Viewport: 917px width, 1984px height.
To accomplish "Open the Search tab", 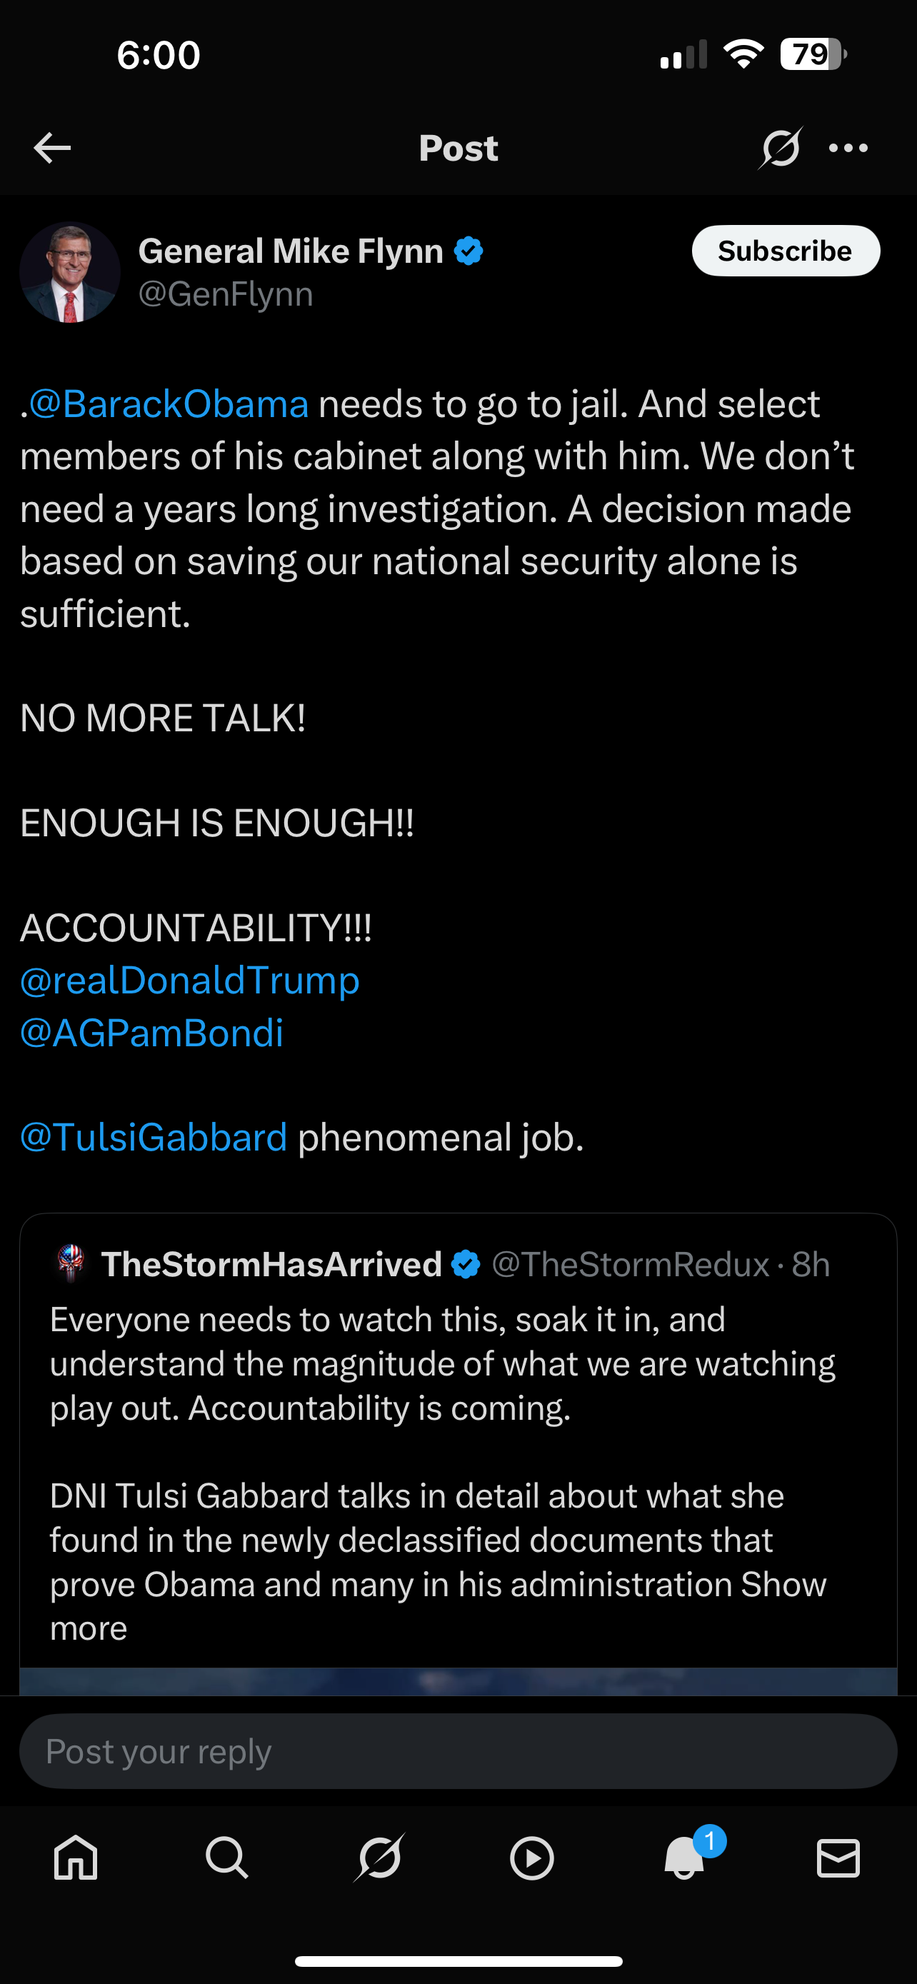I will point(227,1858).
